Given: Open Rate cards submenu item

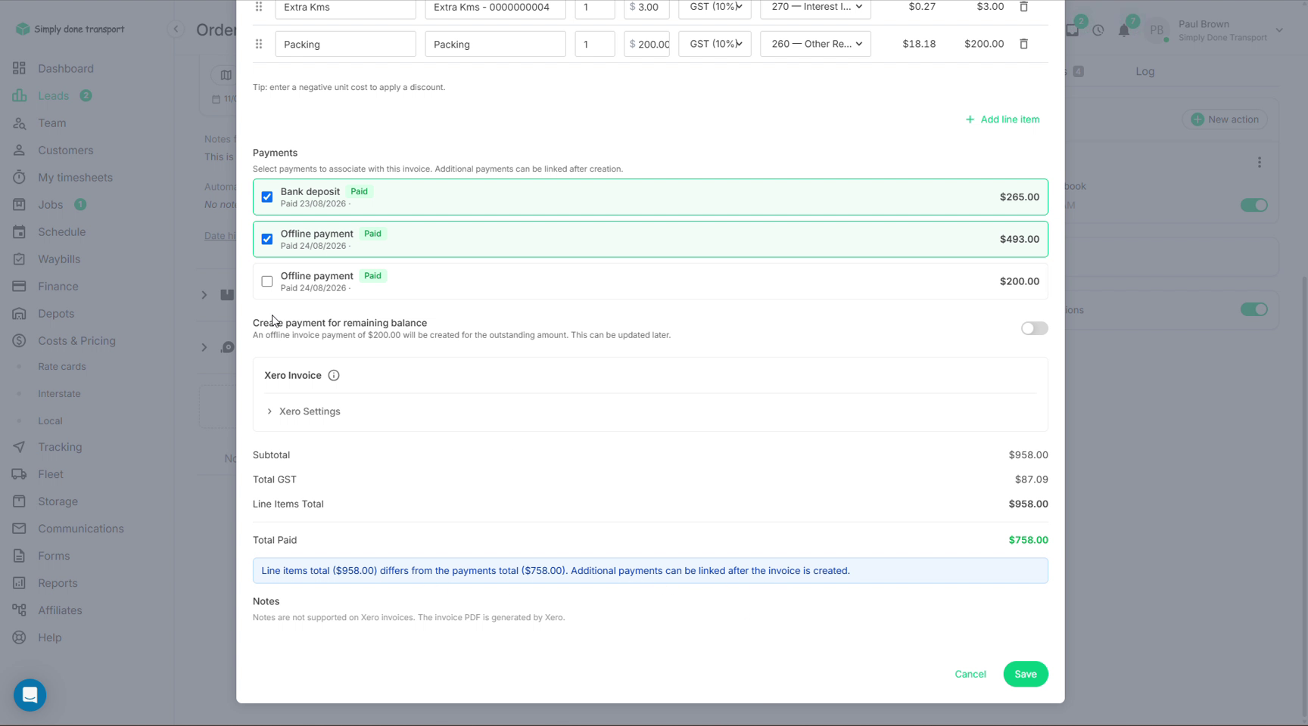Looking at the screenshot, I should point(62,367).
